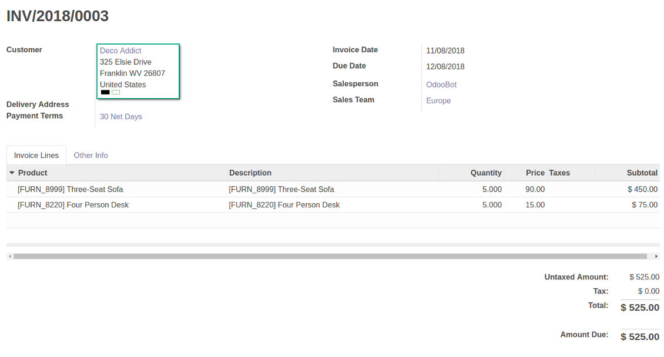Image resolution: width=664 pixels, height=357 pixels.
Task: Click the United States address line
Action: [x=123, y=85]
